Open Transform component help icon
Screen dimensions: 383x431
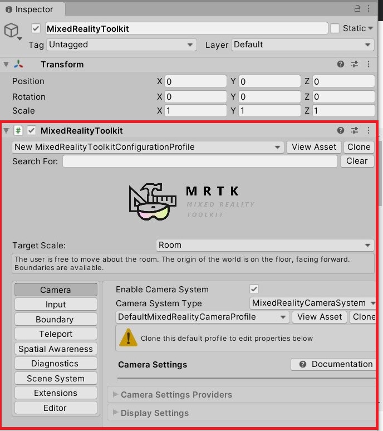tap(341, 65)
